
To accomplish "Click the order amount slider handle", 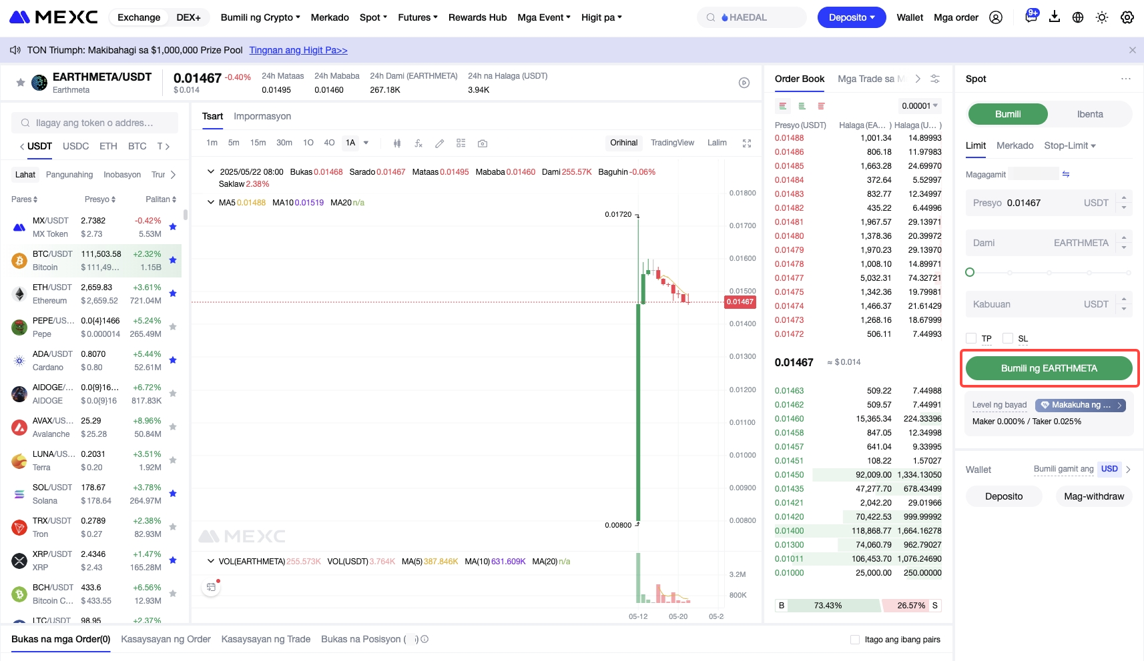I will point(970,272).
